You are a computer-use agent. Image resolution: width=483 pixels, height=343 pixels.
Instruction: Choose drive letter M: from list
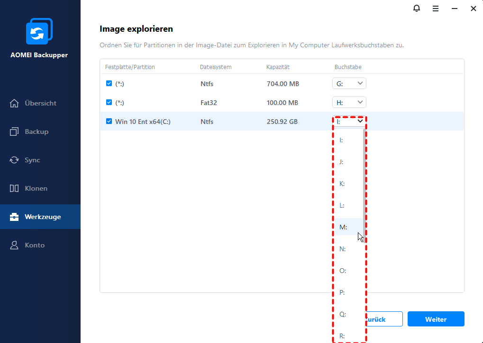(349, 227)
